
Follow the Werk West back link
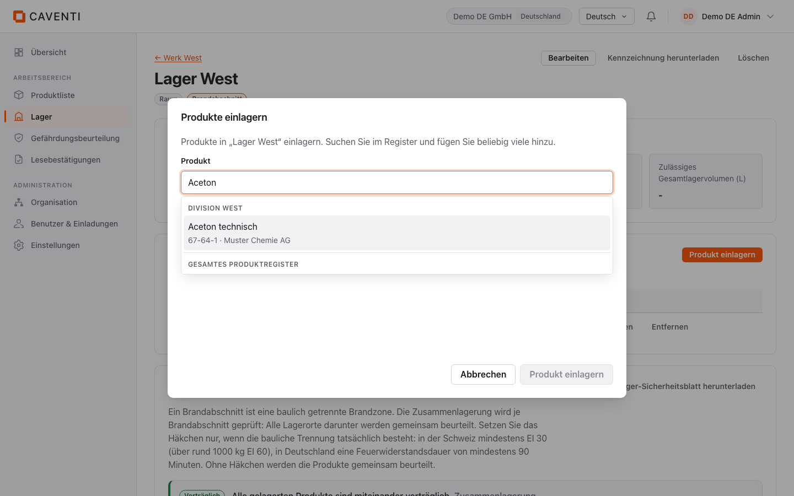(178, 58)
